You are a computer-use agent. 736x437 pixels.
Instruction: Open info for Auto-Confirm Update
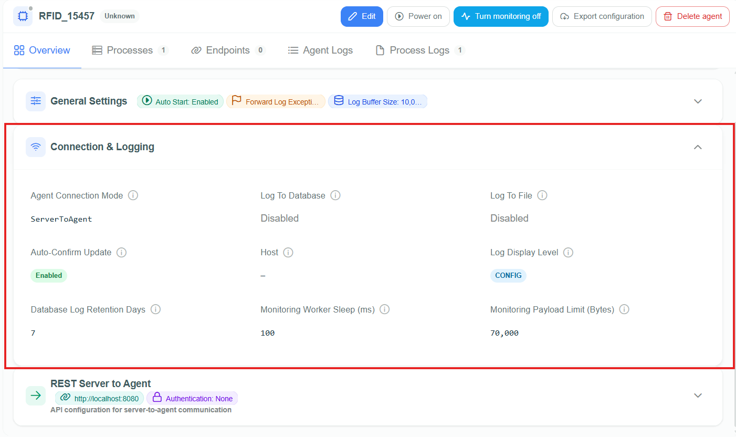pyautogui.click(x=121, y=252)
